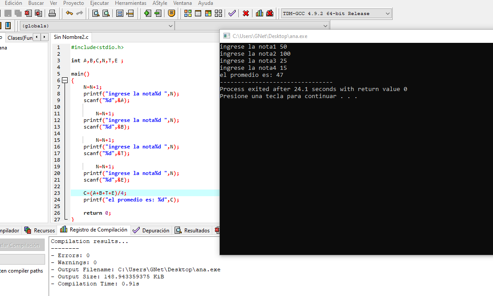Expand the (globals) scope dropdown
This screenshot has width=493, height=296.
(97, 26)
